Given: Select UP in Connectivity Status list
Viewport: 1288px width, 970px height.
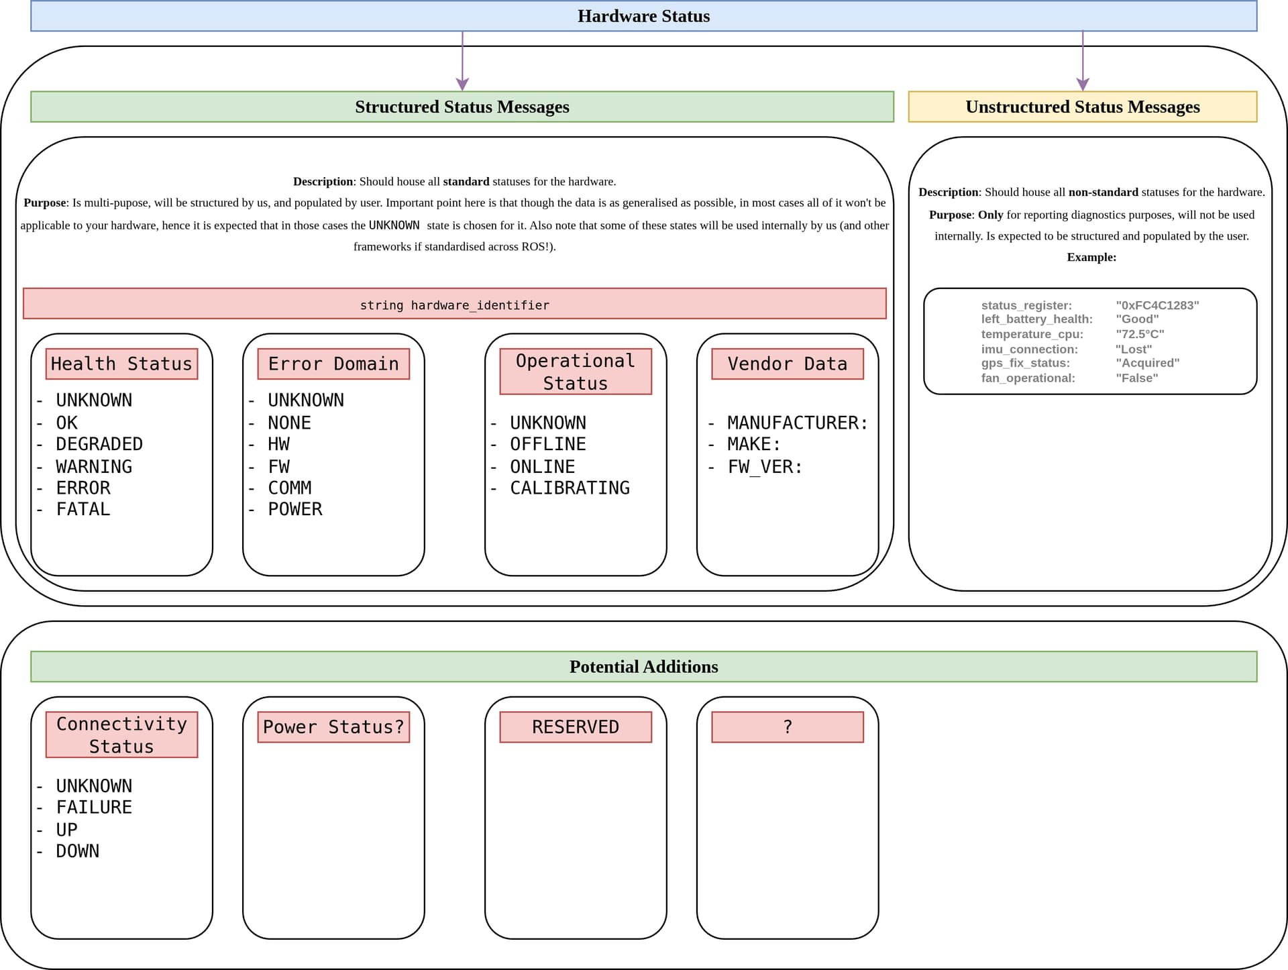Looking at the screenshot, I should (x=66, y=830).
